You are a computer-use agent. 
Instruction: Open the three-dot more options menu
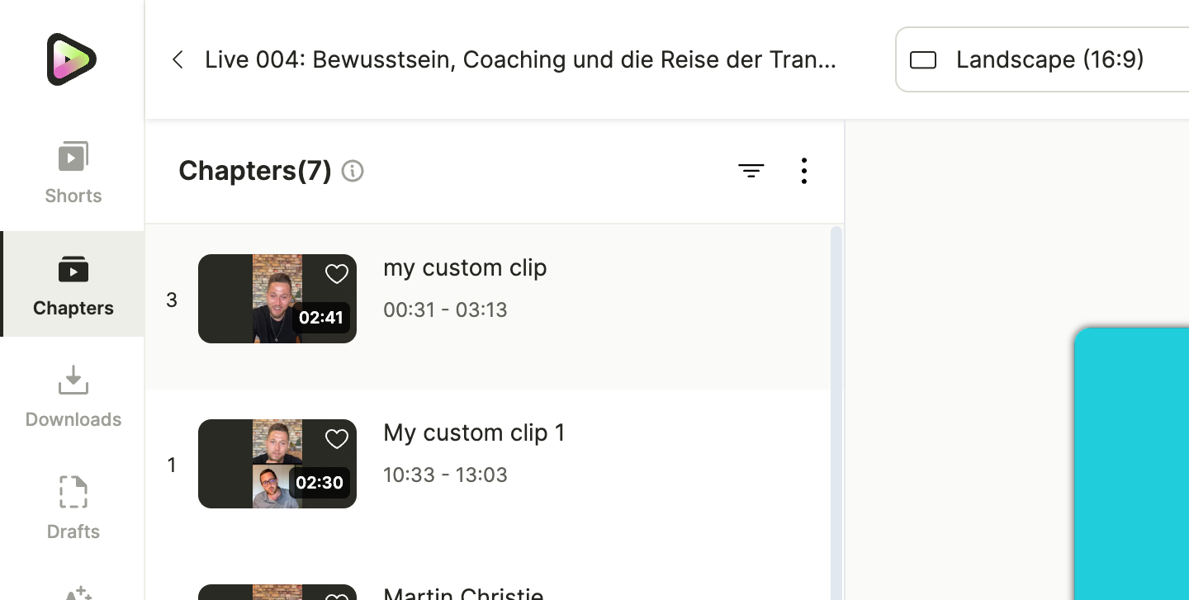(x=803, y=171)
